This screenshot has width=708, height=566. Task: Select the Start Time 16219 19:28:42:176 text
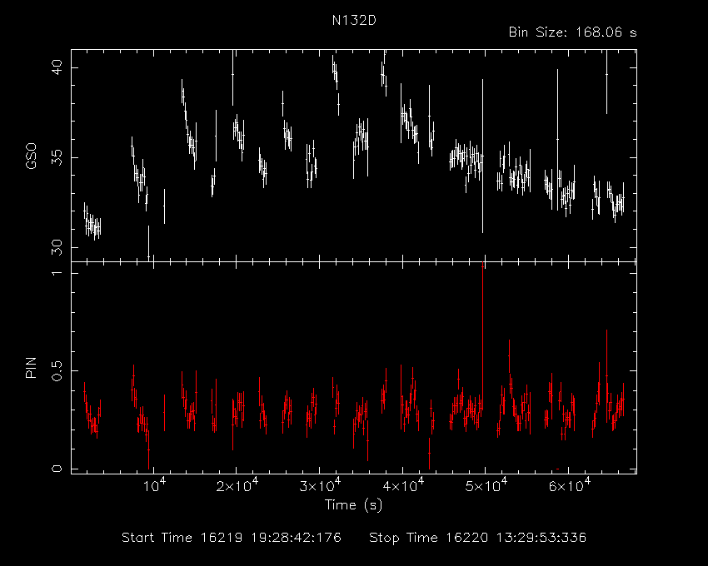coord(232,538)
